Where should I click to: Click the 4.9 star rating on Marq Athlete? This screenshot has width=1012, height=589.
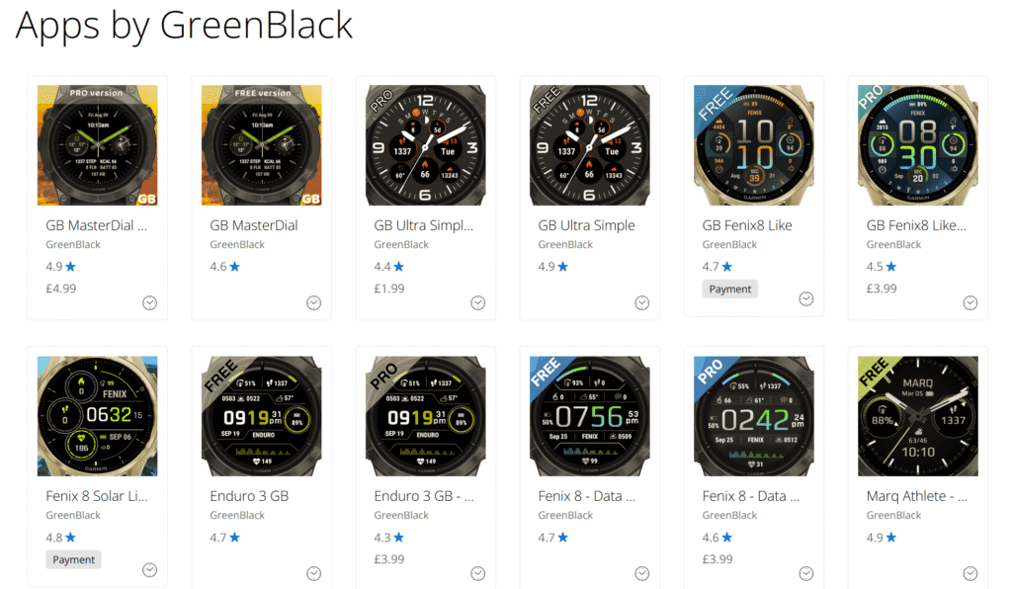tap(882, 538)
